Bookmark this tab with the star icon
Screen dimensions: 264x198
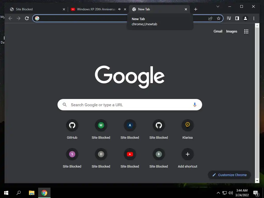tap(219, 18)
